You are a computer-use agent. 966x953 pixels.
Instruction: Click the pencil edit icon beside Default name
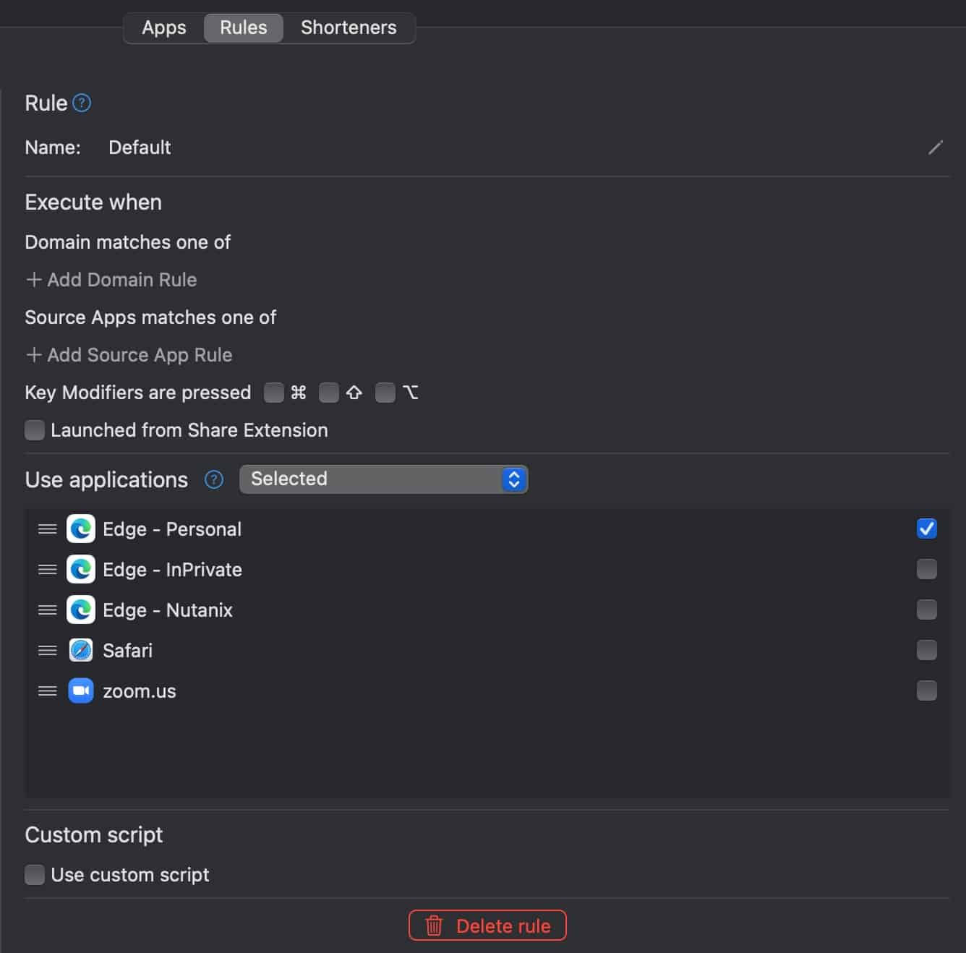click(x=935, y=148)
